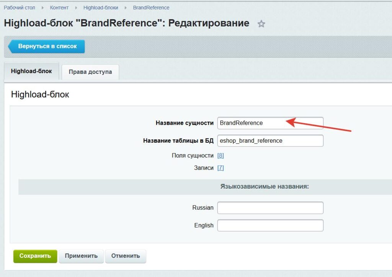
Task: Click BrandReference breadcrumb link
Action: point(151,8)
